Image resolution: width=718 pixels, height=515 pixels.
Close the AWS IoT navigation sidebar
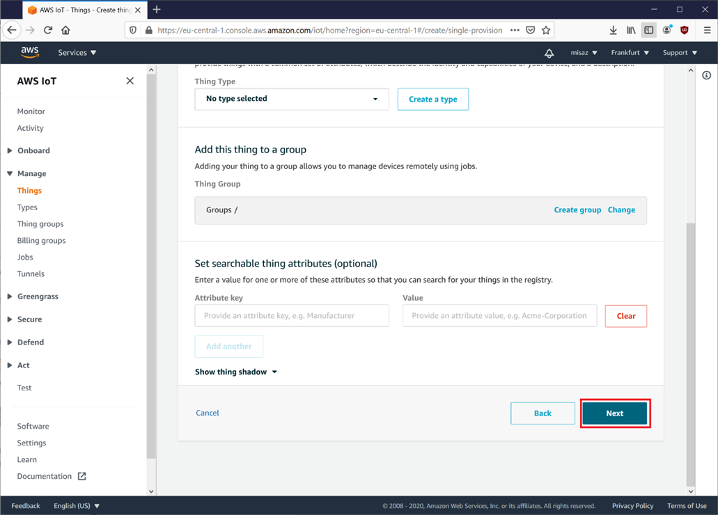pos(130,81)
